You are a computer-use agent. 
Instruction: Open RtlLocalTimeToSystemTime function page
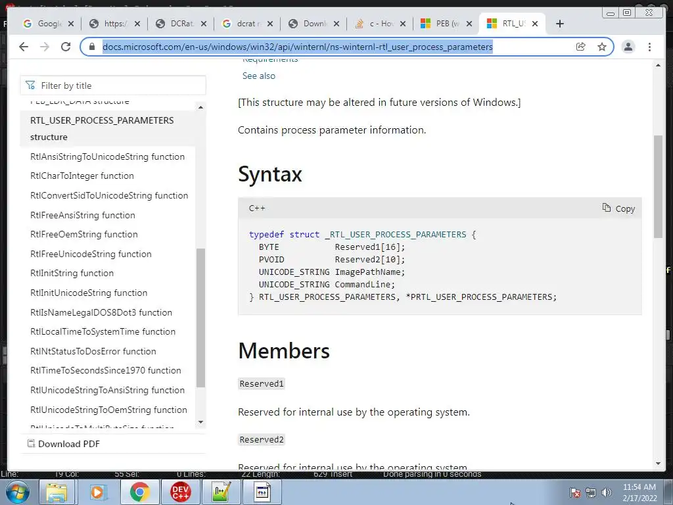(103, 331)
